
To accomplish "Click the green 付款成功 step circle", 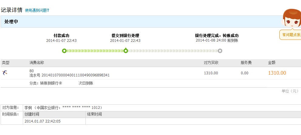I will pyautogui.click(x=64, y=51).
